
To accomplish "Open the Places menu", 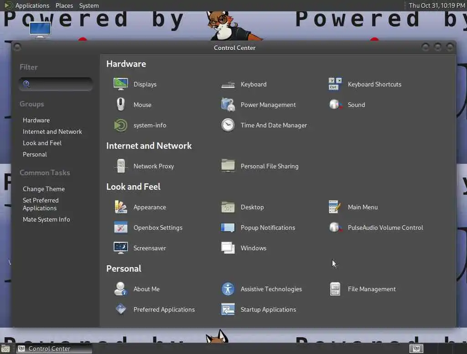I will pyautogui.click(x=64, y=5).
